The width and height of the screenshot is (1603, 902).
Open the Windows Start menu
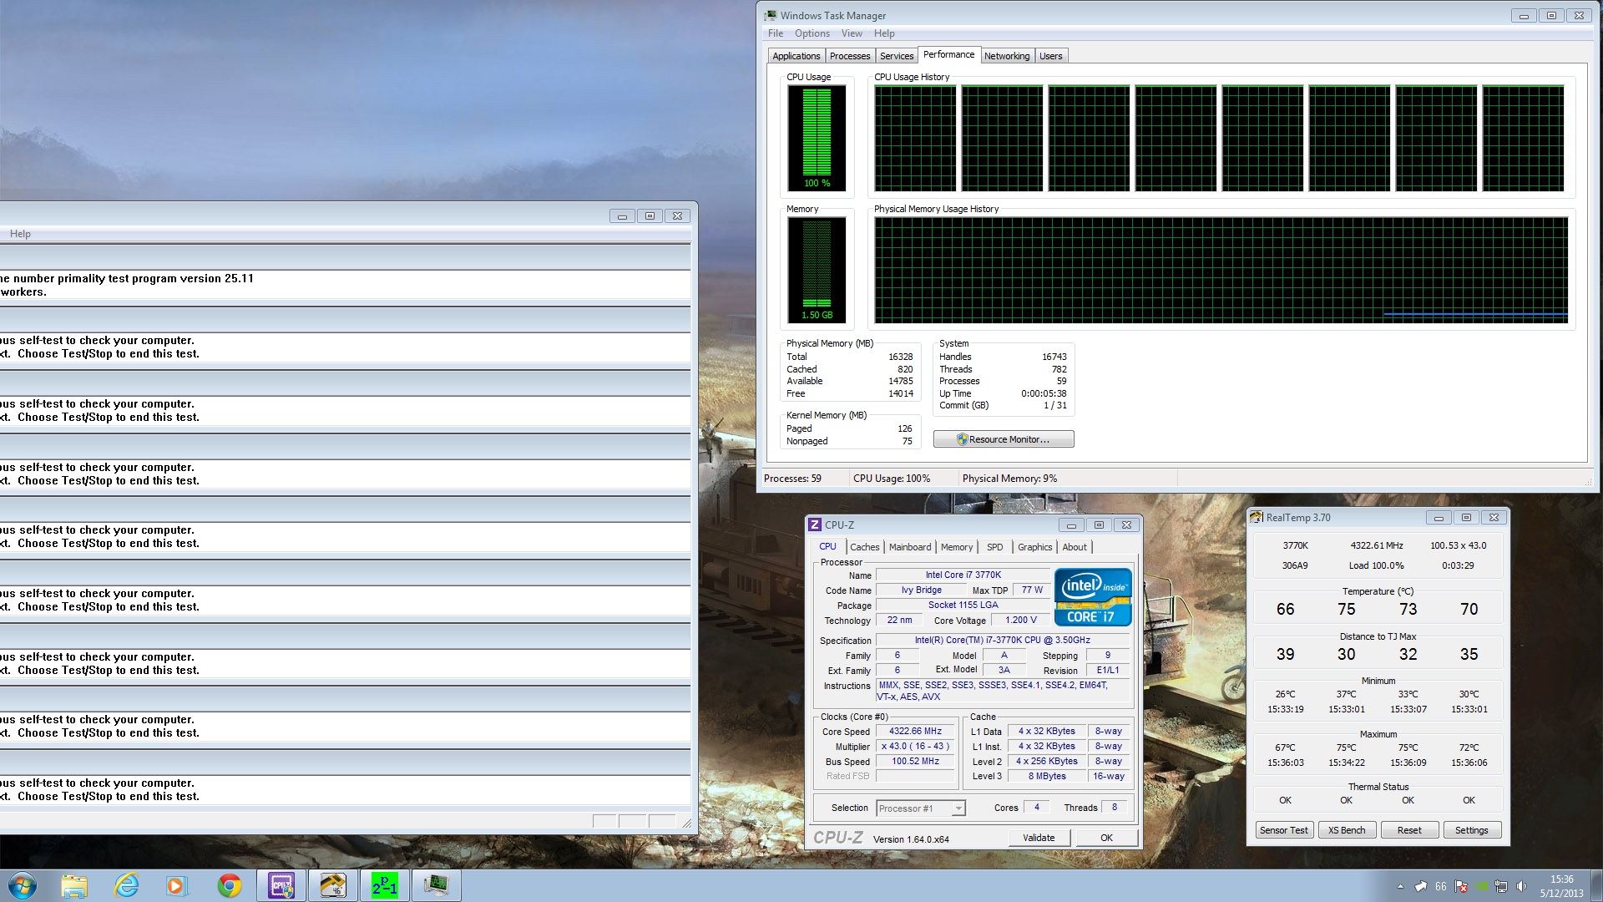[23, 885]
